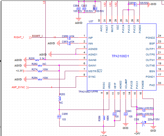Click the AGND ground symbol at pin 4
The image size is (164, 136).
point(50,54)
